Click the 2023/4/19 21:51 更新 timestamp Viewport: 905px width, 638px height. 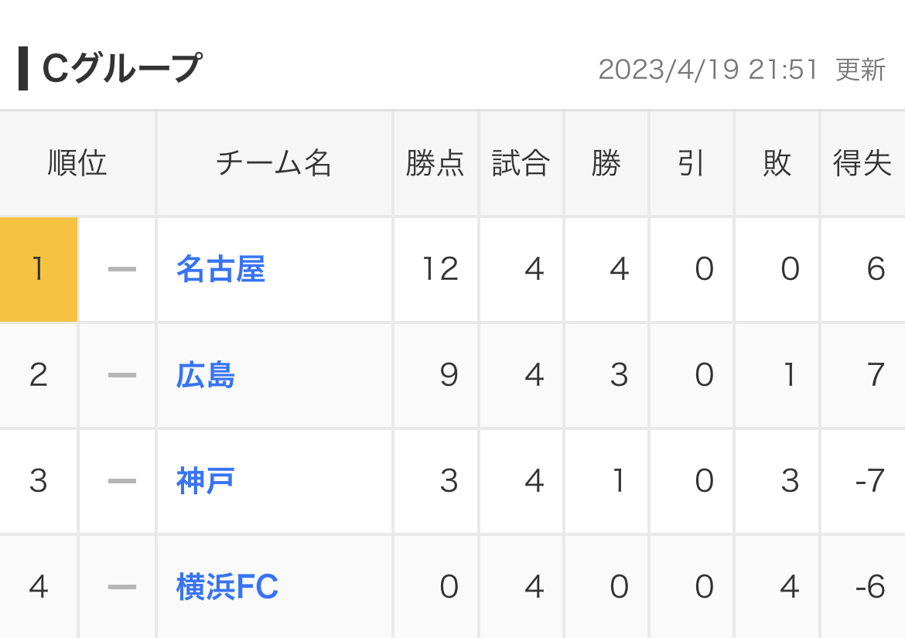click(x=742, y=70)
